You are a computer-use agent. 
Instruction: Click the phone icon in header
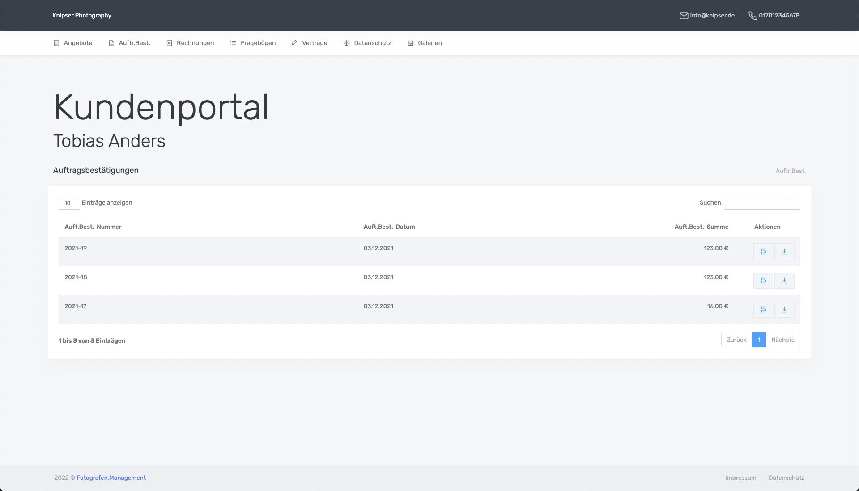[x=753, y=16]
